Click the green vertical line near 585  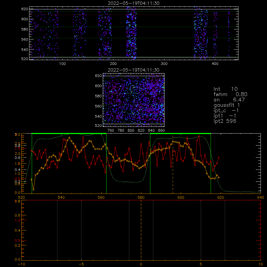pos(150,163)
